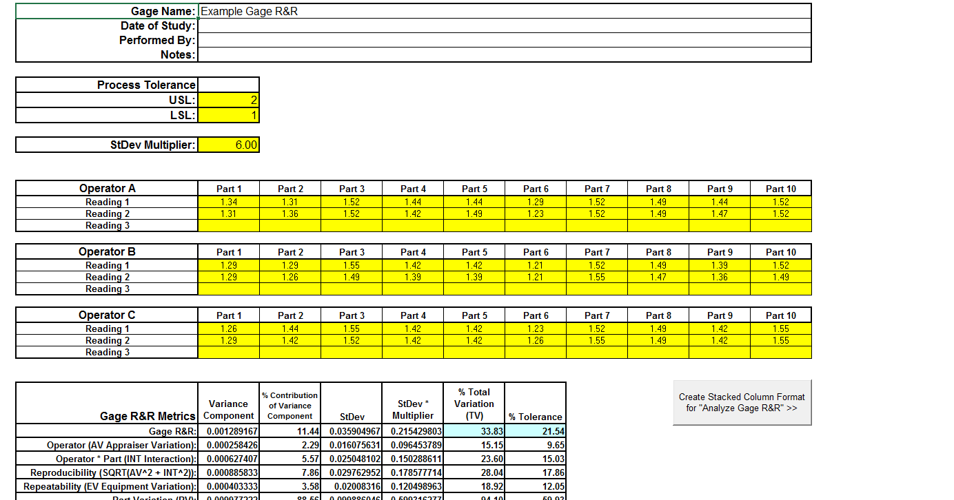Viewport: 954px width, 500px height.
Task: Select the Operator (AV Appraiser Variation) row label
Action: pyautogui.click(x=107, y=445)
